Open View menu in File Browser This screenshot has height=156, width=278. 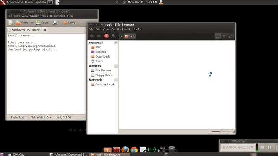click(x=106, y=29)
